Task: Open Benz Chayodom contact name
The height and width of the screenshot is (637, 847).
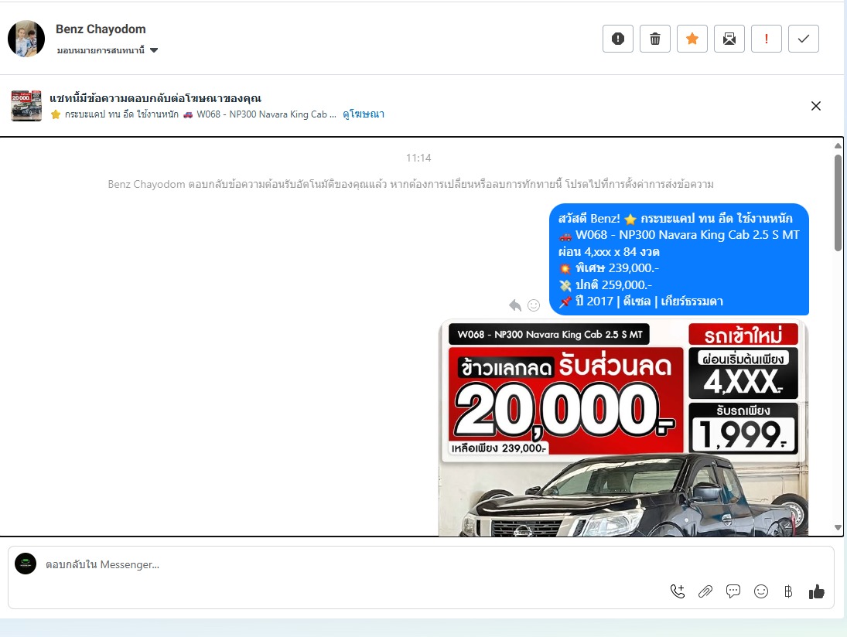Action: point(101,29)
